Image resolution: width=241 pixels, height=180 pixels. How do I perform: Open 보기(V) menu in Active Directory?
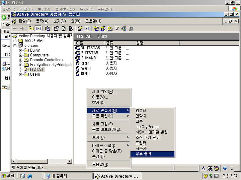point(60,21)
